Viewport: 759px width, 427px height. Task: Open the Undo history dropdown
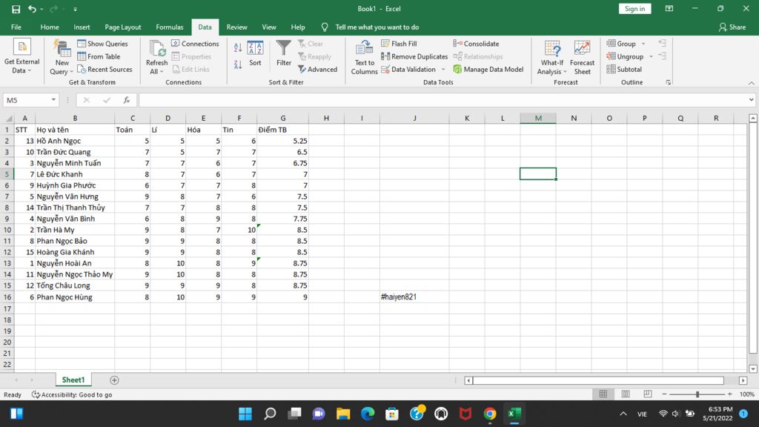42,9
